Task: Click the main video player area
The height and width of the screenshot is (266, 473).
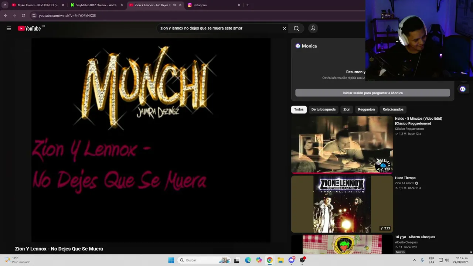Action: point(151,140)
